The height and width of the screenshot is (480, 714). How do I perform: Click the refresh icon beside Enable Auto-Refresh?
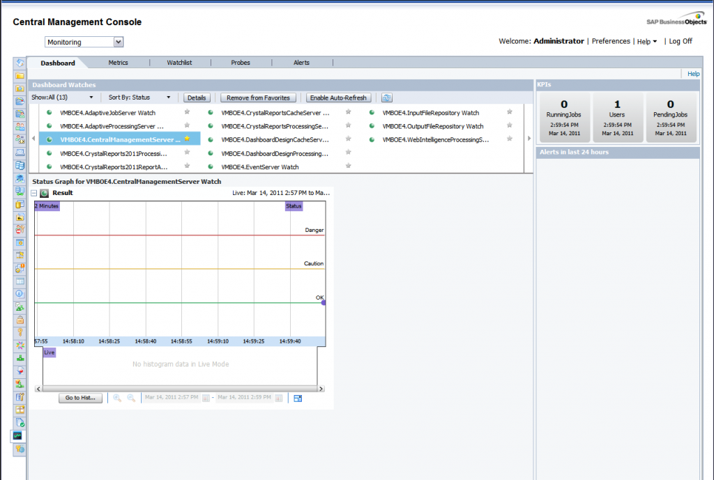tap(386, 98)
